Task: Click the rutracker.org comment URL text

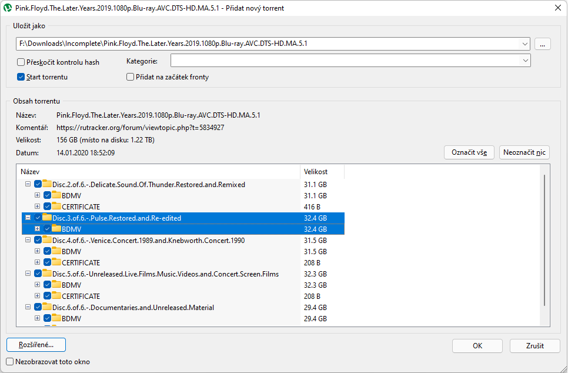Action: [140, 128]
